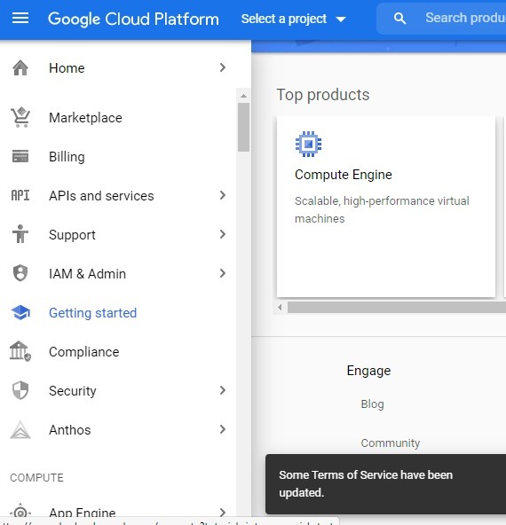
Task: Click the left arrow of products scrollbar
Action: pyautogui.click(x=280, y=307)
